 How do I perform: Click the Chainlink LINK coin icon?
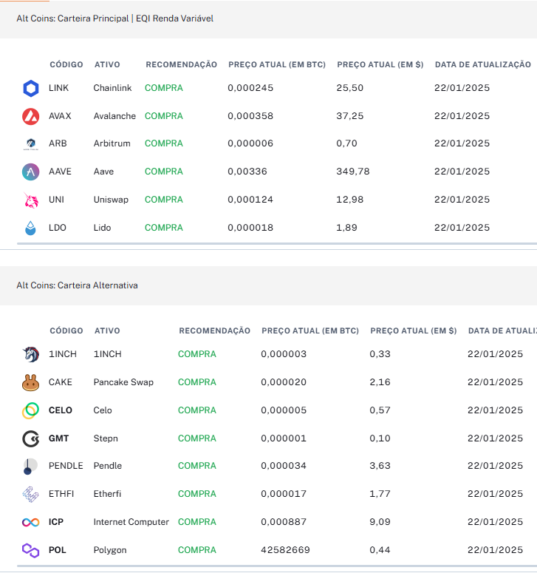31,88
